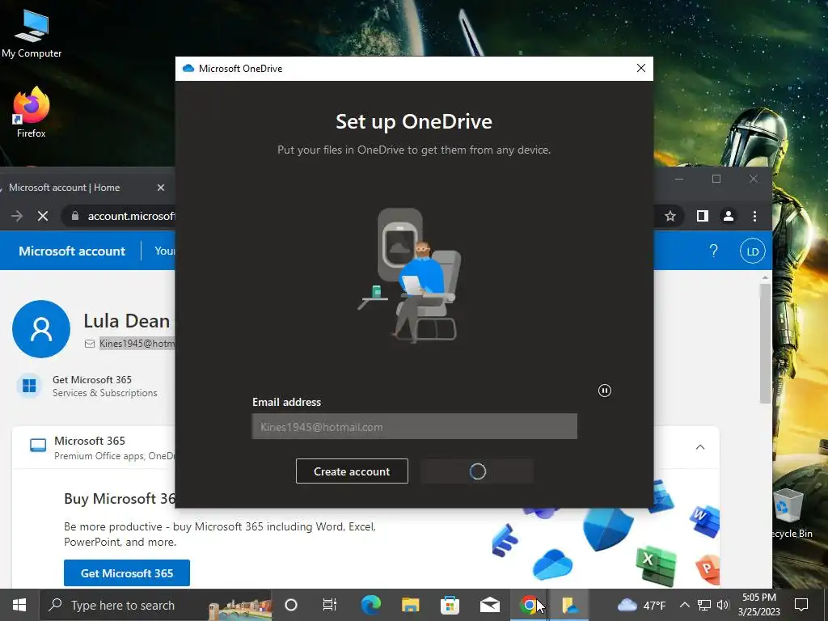This screenshot has width=828, height=621.
Task: Click the Microsoft 365 laptop icon
Action: click(38, 446)
